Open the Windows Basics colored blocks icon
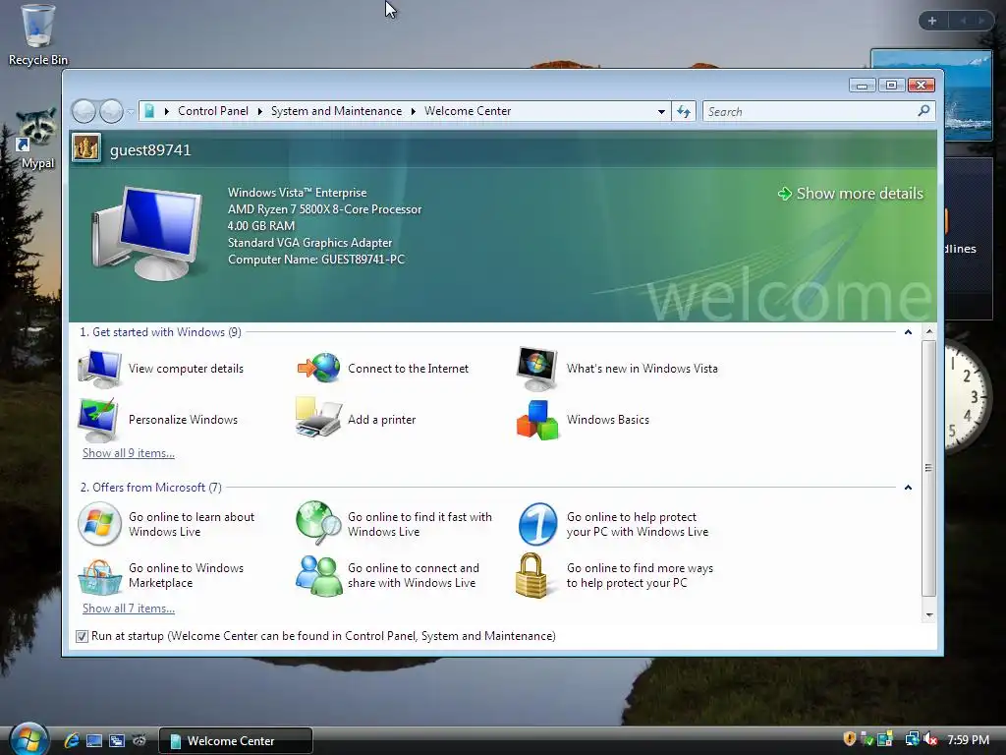The height and width of the screenshot is (755, 1006). 537,420
